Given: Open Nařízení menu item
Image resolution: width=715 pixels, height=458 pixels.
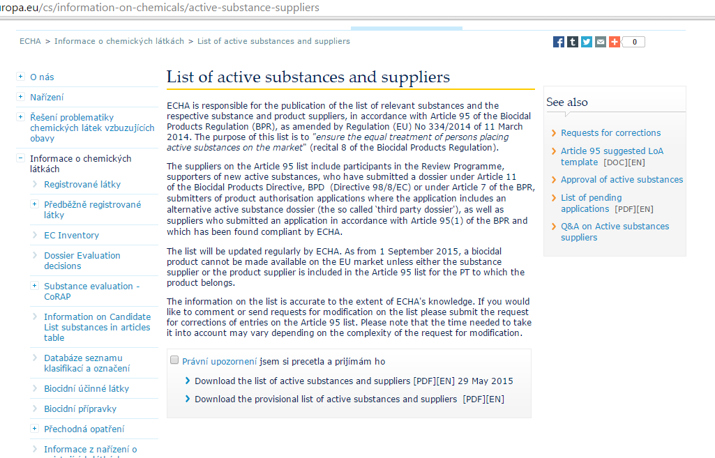Looking at the screenshot, I should click(x=47, y=97).
